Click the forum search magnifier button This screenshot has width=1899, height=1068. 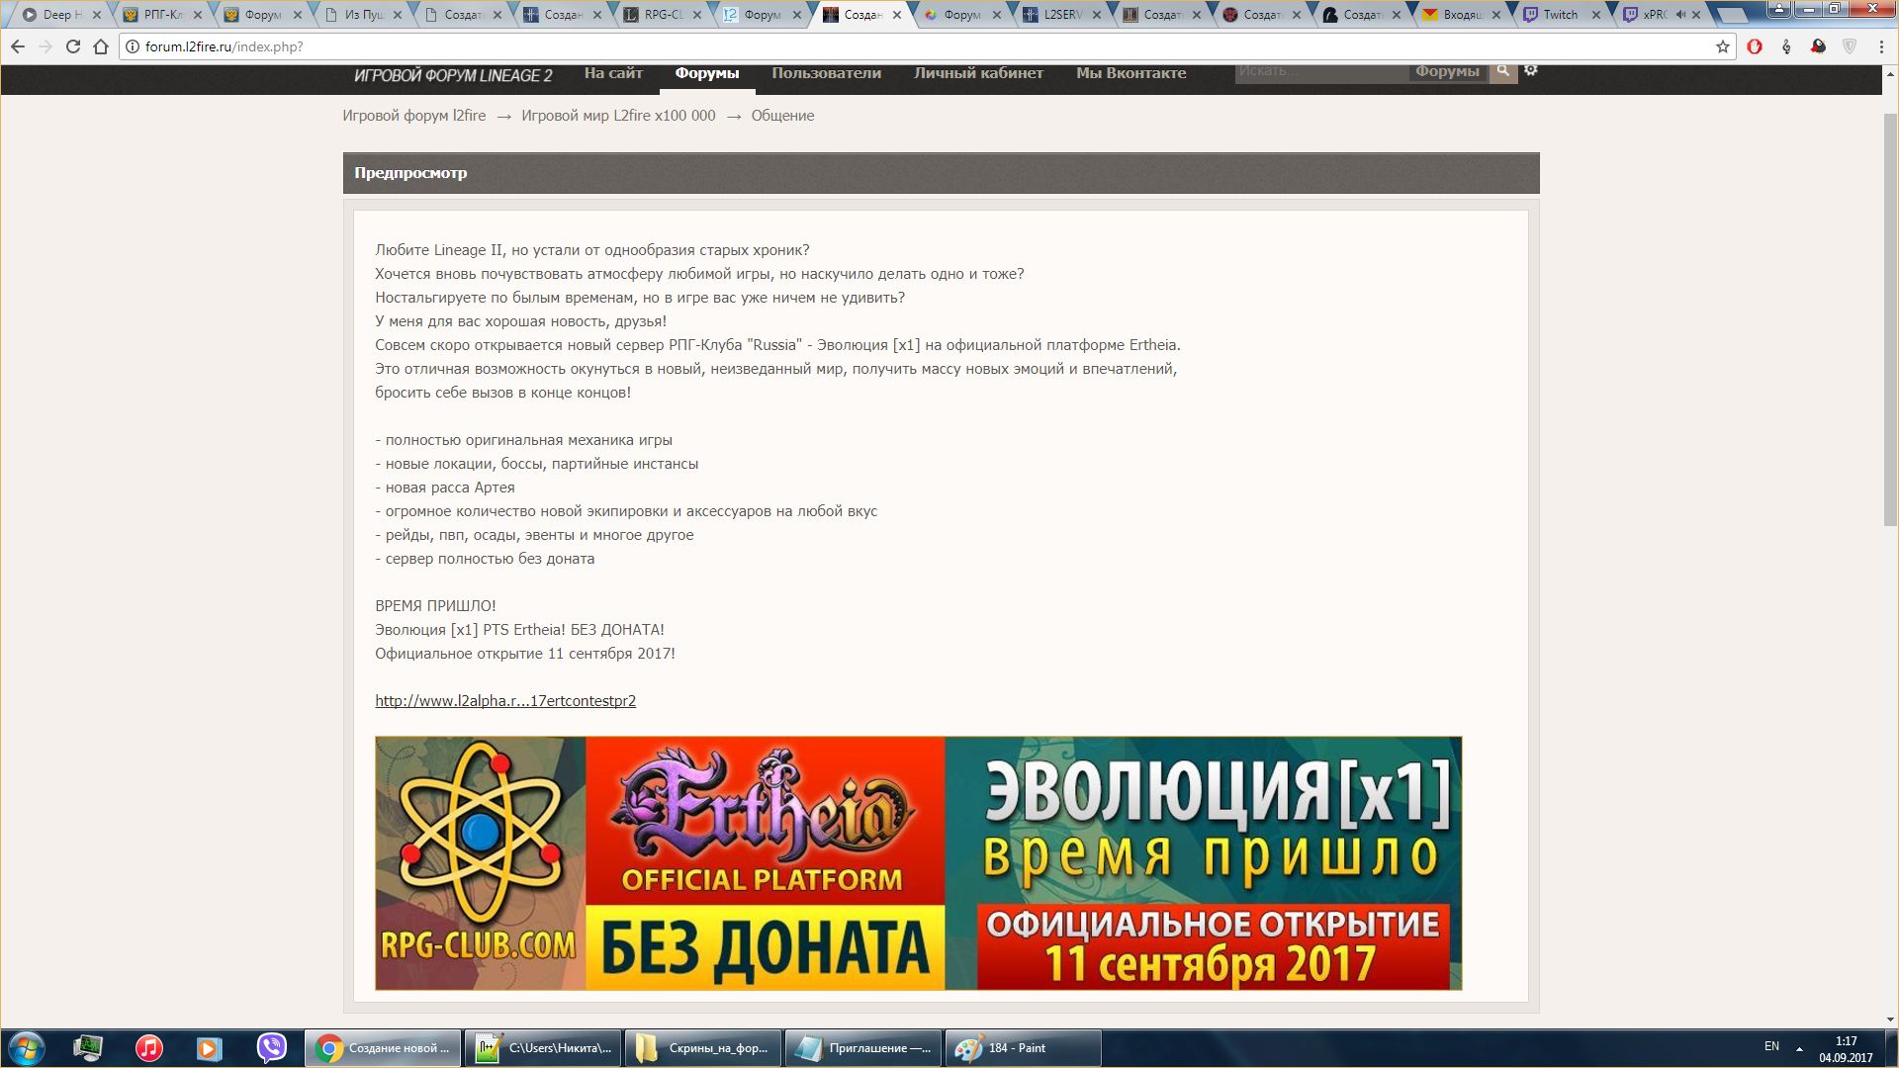point(1503,71)
